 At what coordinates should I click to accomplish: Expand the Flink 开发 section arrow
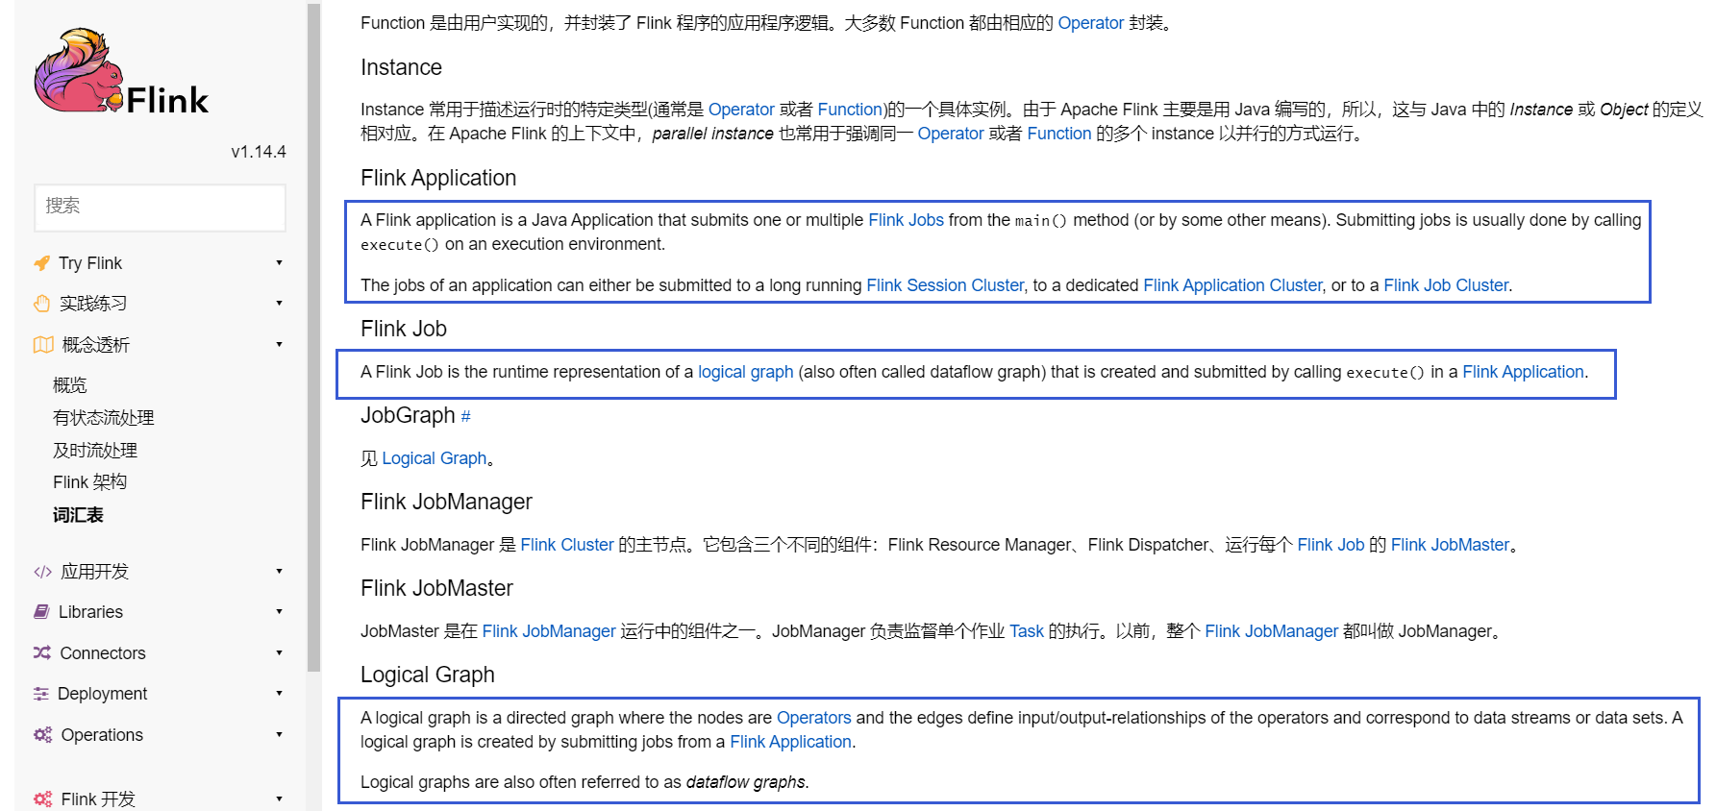[x=279, y=799]
